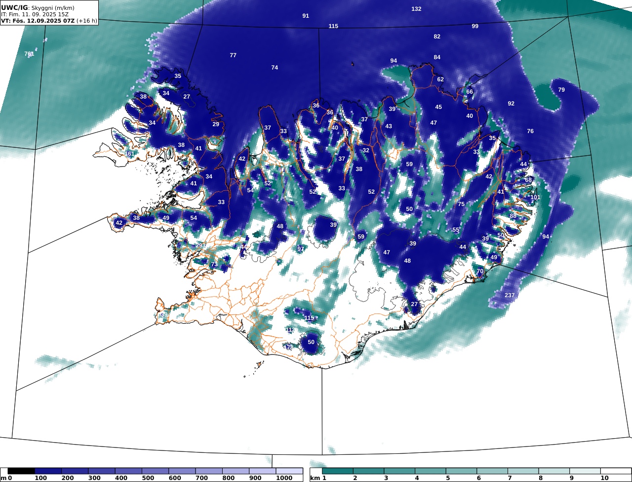Click the 'IT: Fim. 11. 09. 2025 15Z' line
632x482 pixels.
(35, 14)
